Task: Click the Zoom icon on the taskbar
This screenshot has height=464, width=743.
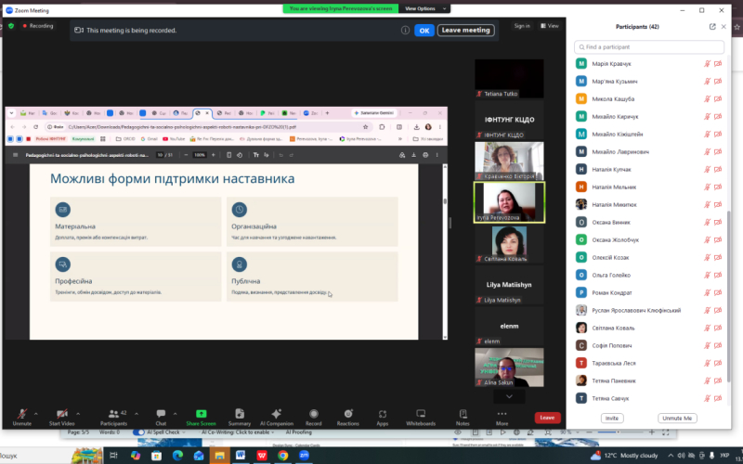Action: [x=304, y=456]
